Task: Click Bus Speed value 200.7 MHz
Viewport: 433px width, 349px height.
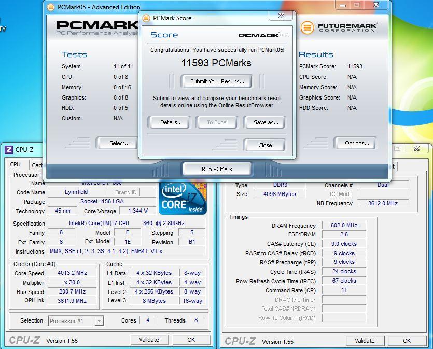Action: point(72,291)
